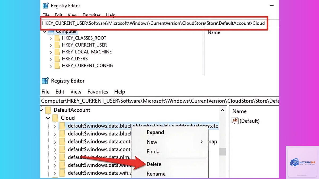Collapse the Cloud key chevron
Viewport: 319px width, 179px height.
point(48,118)
